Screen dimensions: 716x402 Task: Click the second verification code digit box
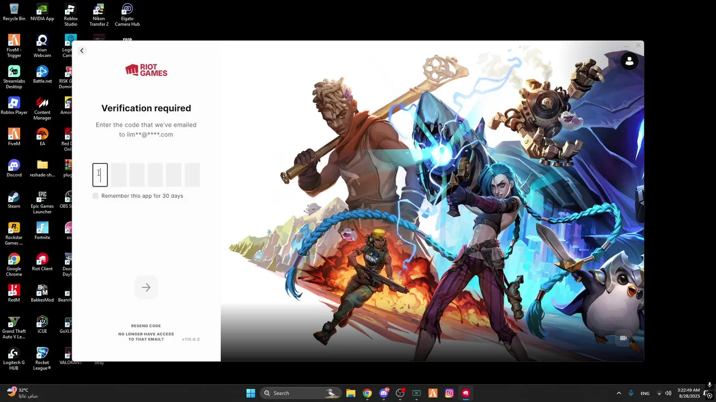119,175
